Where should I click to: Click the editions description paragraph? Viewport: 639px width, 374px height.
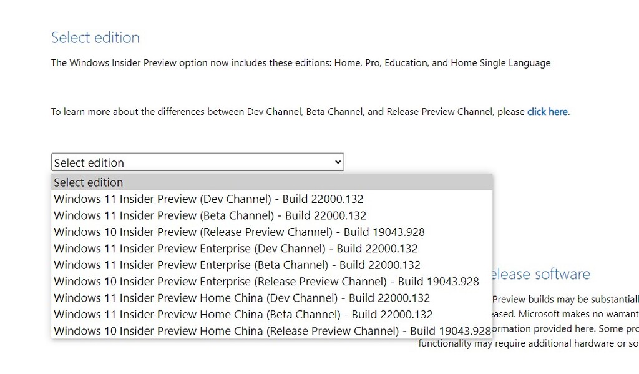click(301, 62)
